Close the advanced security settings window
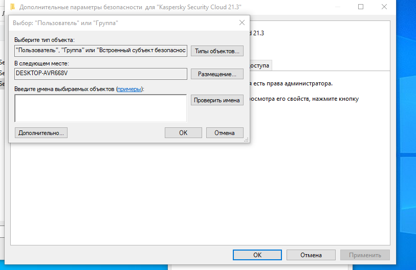 (x=384, y=7)
